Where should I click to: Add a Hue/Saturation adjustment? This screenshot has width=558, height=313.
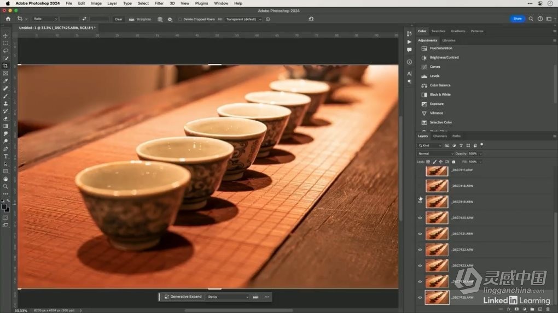[441, 48]
